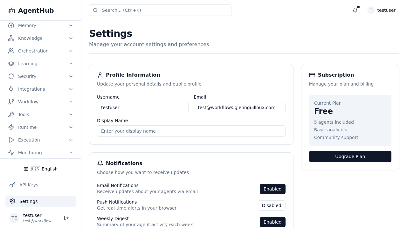
Task: Click the Orchestration icon in sidebar
Action: tap(11, 51)
